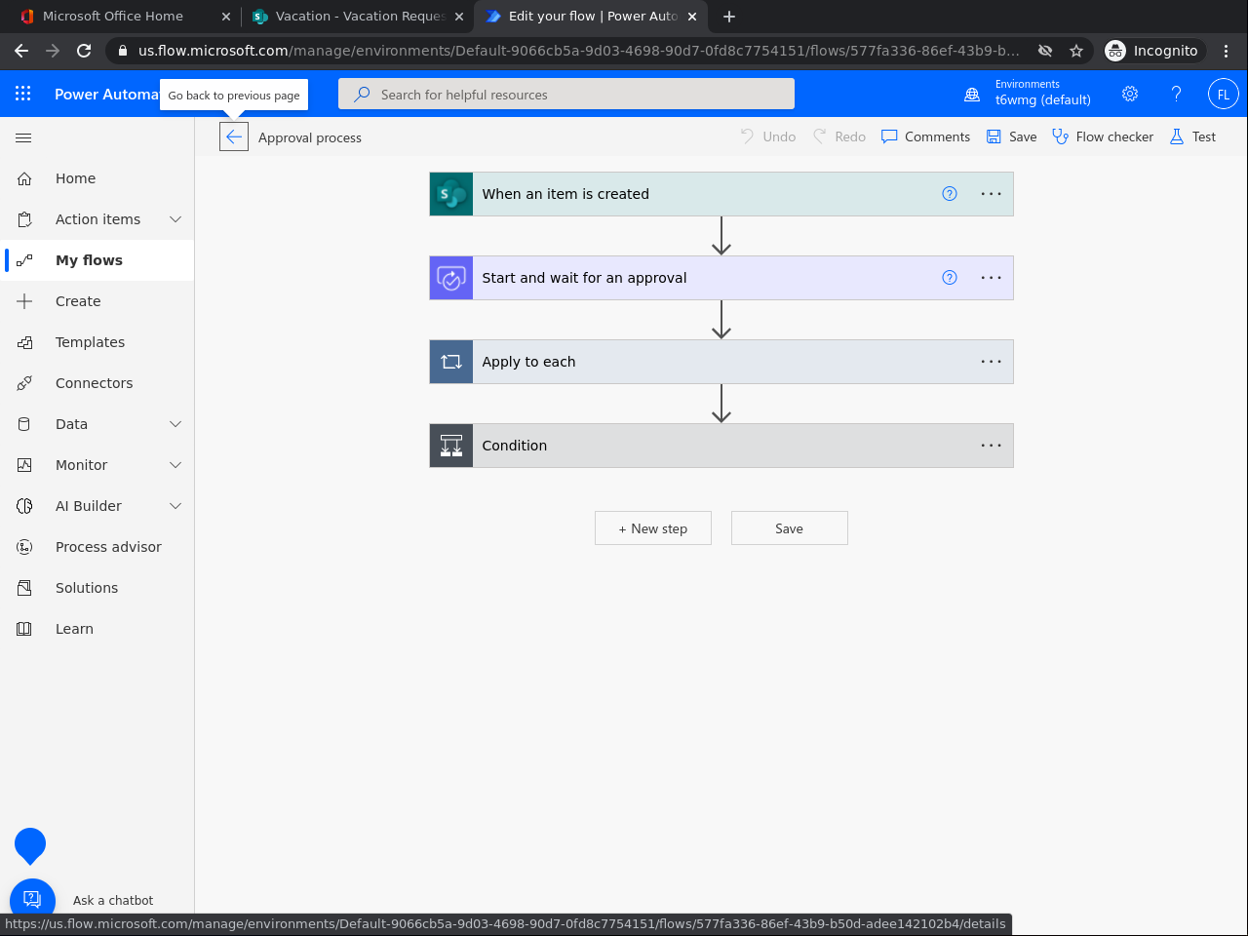Image resolution: width=1248 pixels, height=936 pixels.
Task: Expand 'When an item is created' trigger
Action: [721, 194]
